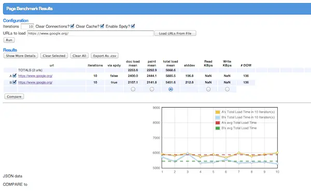This screenshot has height=195, width=311.
Task: Click the iteration 10 yellow data point
Action: pos(277,153)
